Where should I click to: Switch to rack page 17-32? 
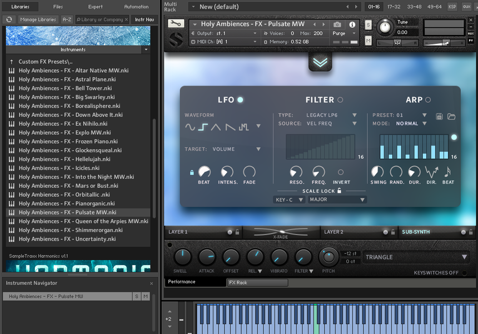(394, 7)
